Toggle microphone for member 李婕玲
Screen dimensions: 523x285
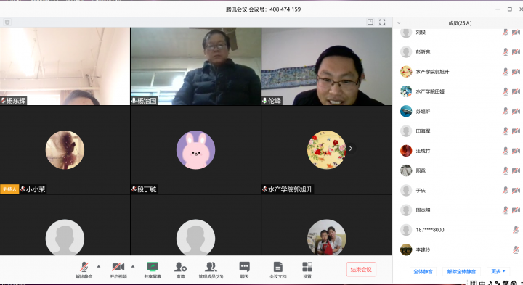(516, 249)
